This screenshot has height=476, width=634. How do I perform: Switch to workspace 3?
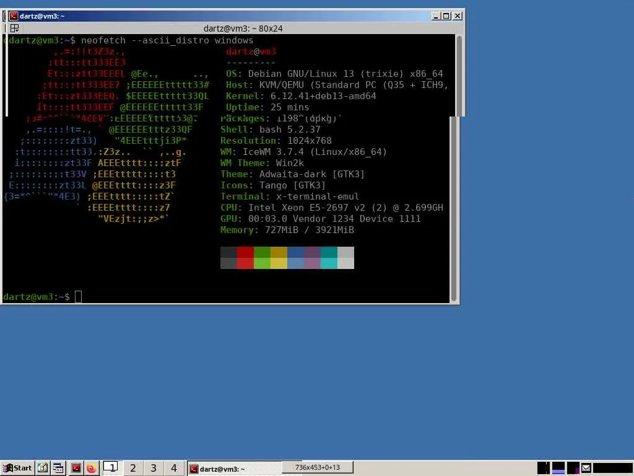coord(154,468)
